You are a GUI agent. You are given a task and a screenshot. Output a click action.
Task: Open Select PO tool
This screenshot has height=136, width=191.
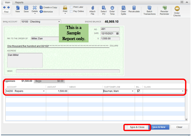[x=104, y=11]
